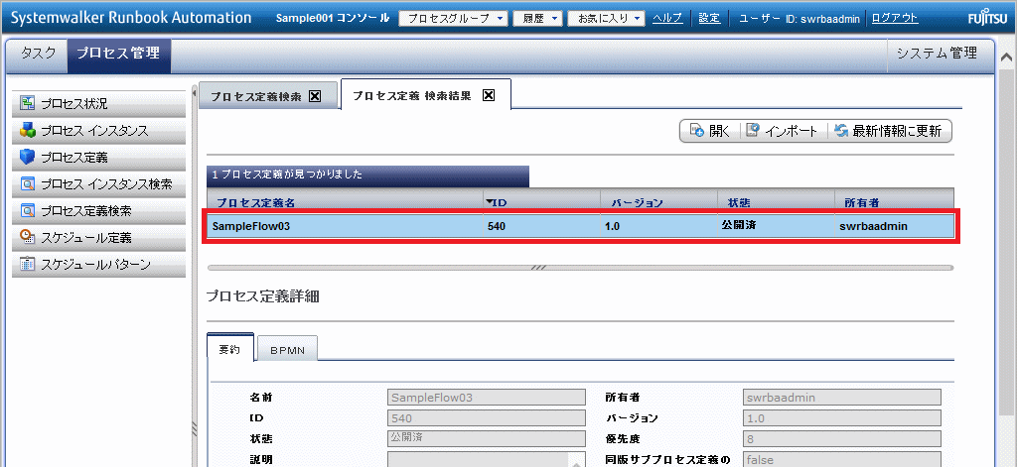Sort by バージョン column header

tap(659, 202)
